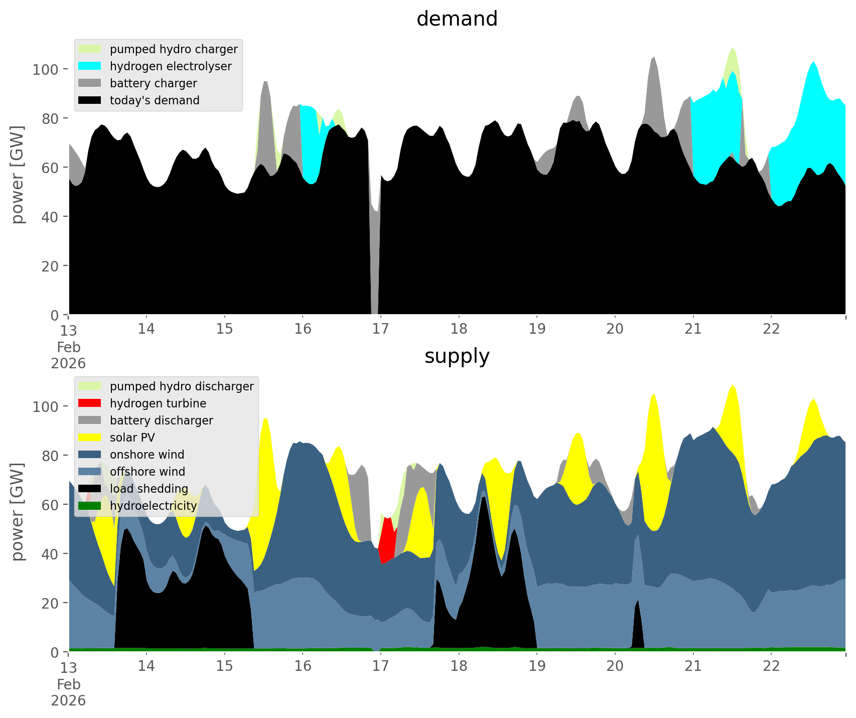Click the 100 tick on the demand y-axis

coord(46,69)
